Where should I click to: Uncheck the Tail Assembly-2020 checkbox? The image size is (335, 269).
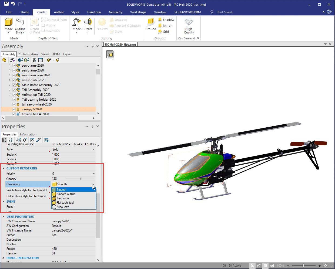14,90
